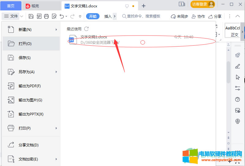Click the Undo arrow icon

pos(62,16)
